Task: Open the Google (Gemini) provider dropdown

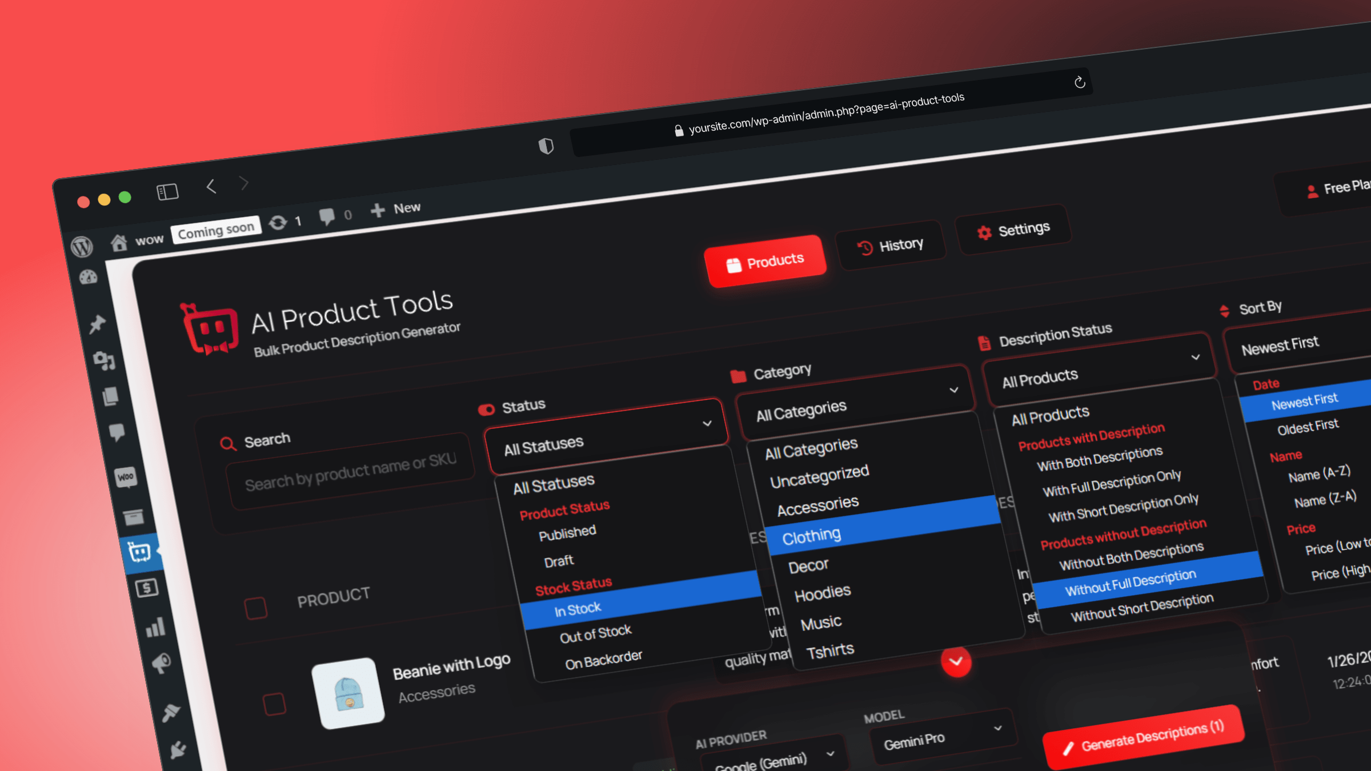Action: coord(774,755)
